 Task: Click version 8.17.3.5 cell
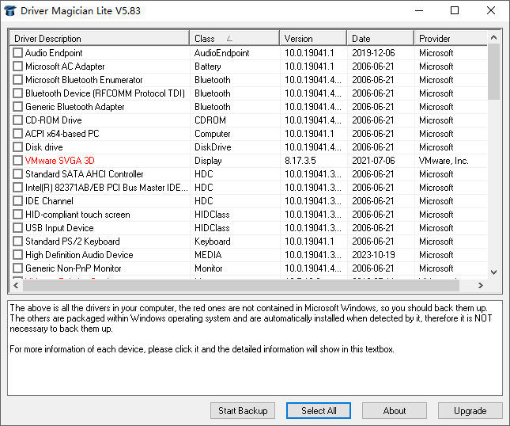(x=300, y=161)
